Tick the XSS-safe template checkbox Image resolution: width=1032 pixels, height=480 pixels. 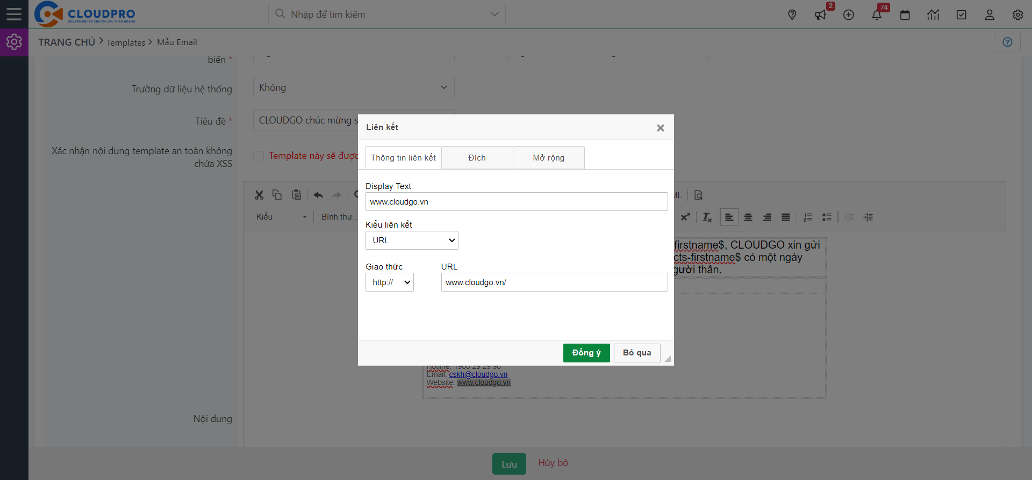coord(259,156)
